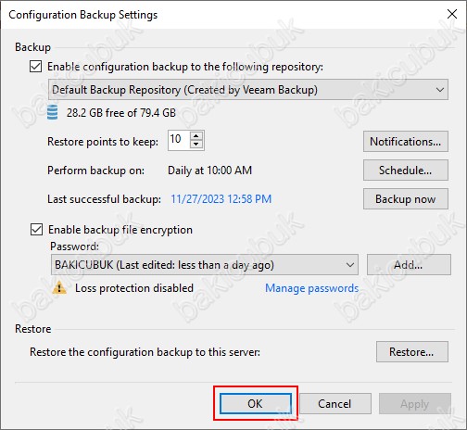Start a backup with Backup now
This screenshot has width=467, height=430.
click(406, 199)
